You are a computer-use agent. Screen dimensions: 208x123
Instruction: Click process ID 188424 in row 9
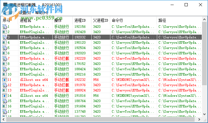[x=80, y=69]
